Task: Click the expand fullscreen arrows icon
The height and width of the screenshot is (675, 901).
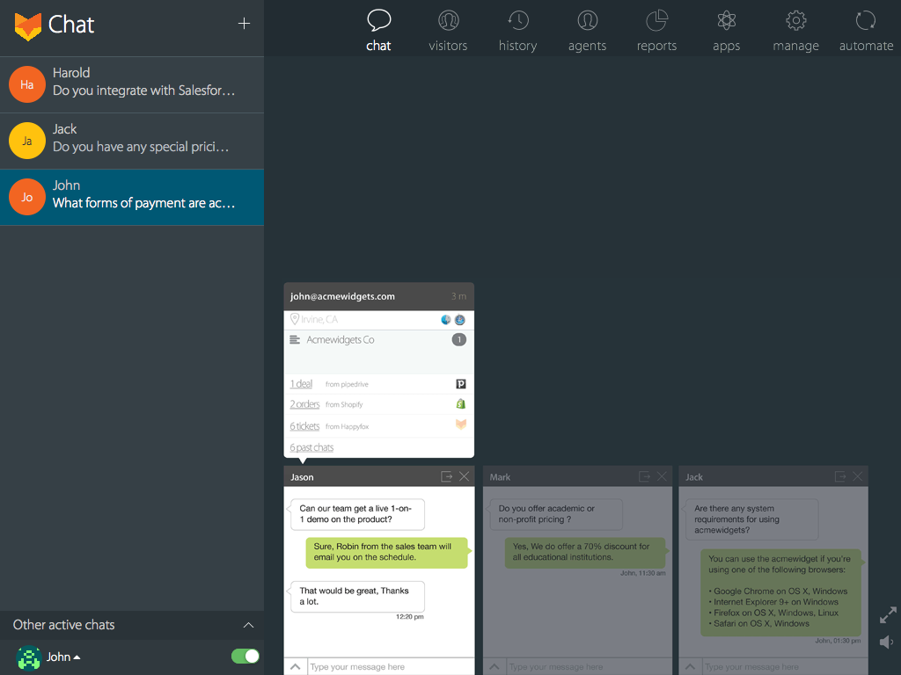Action: point(888,615)
